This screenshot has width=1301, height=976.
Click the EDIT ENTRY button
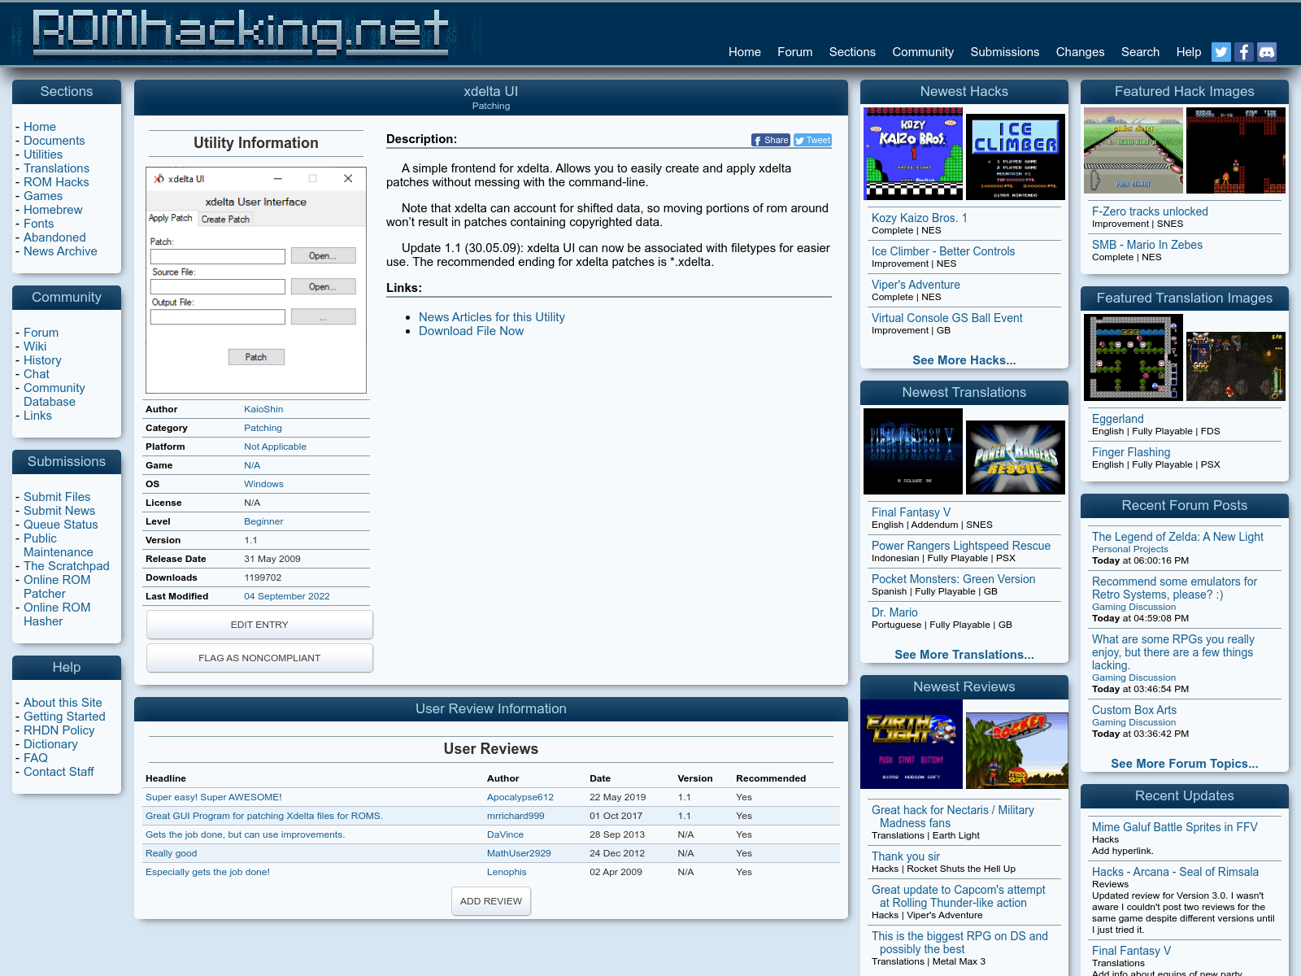pos(259,625)
